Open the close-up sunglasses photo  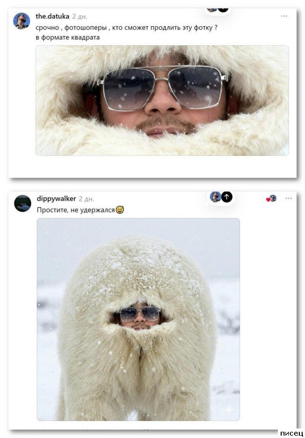162,100
